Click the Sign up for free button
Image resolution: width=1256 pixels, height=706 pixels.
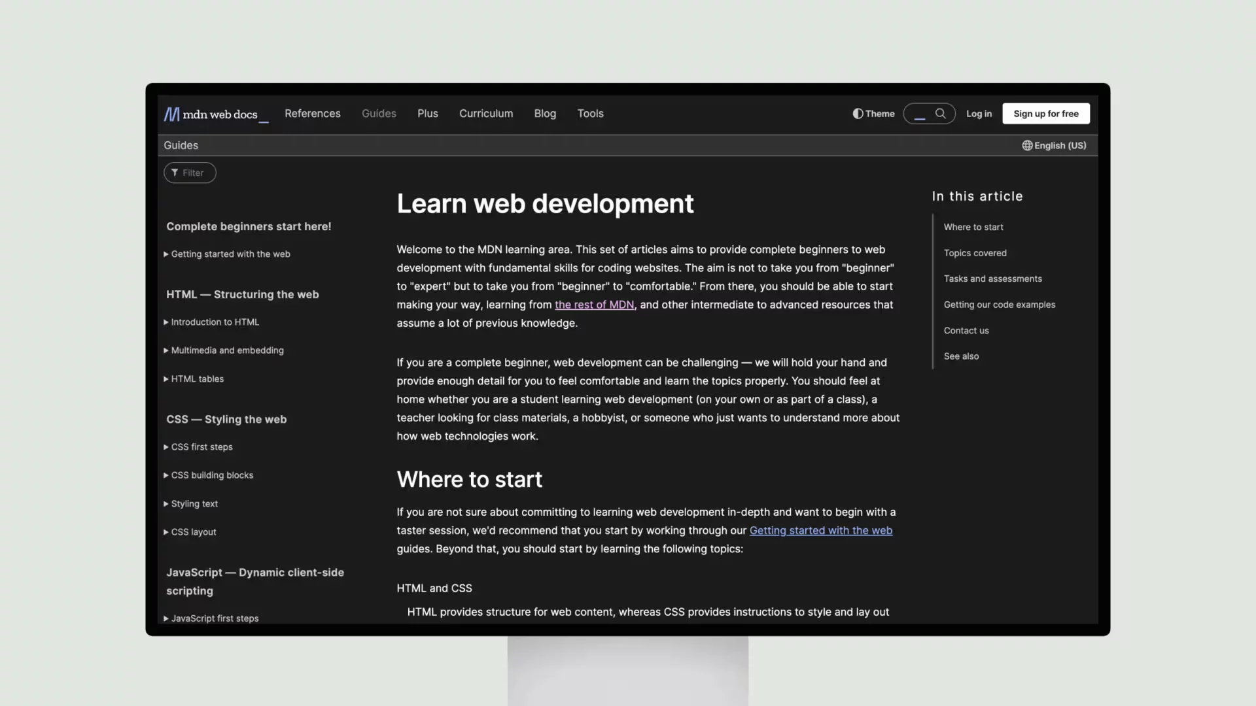1045,113
